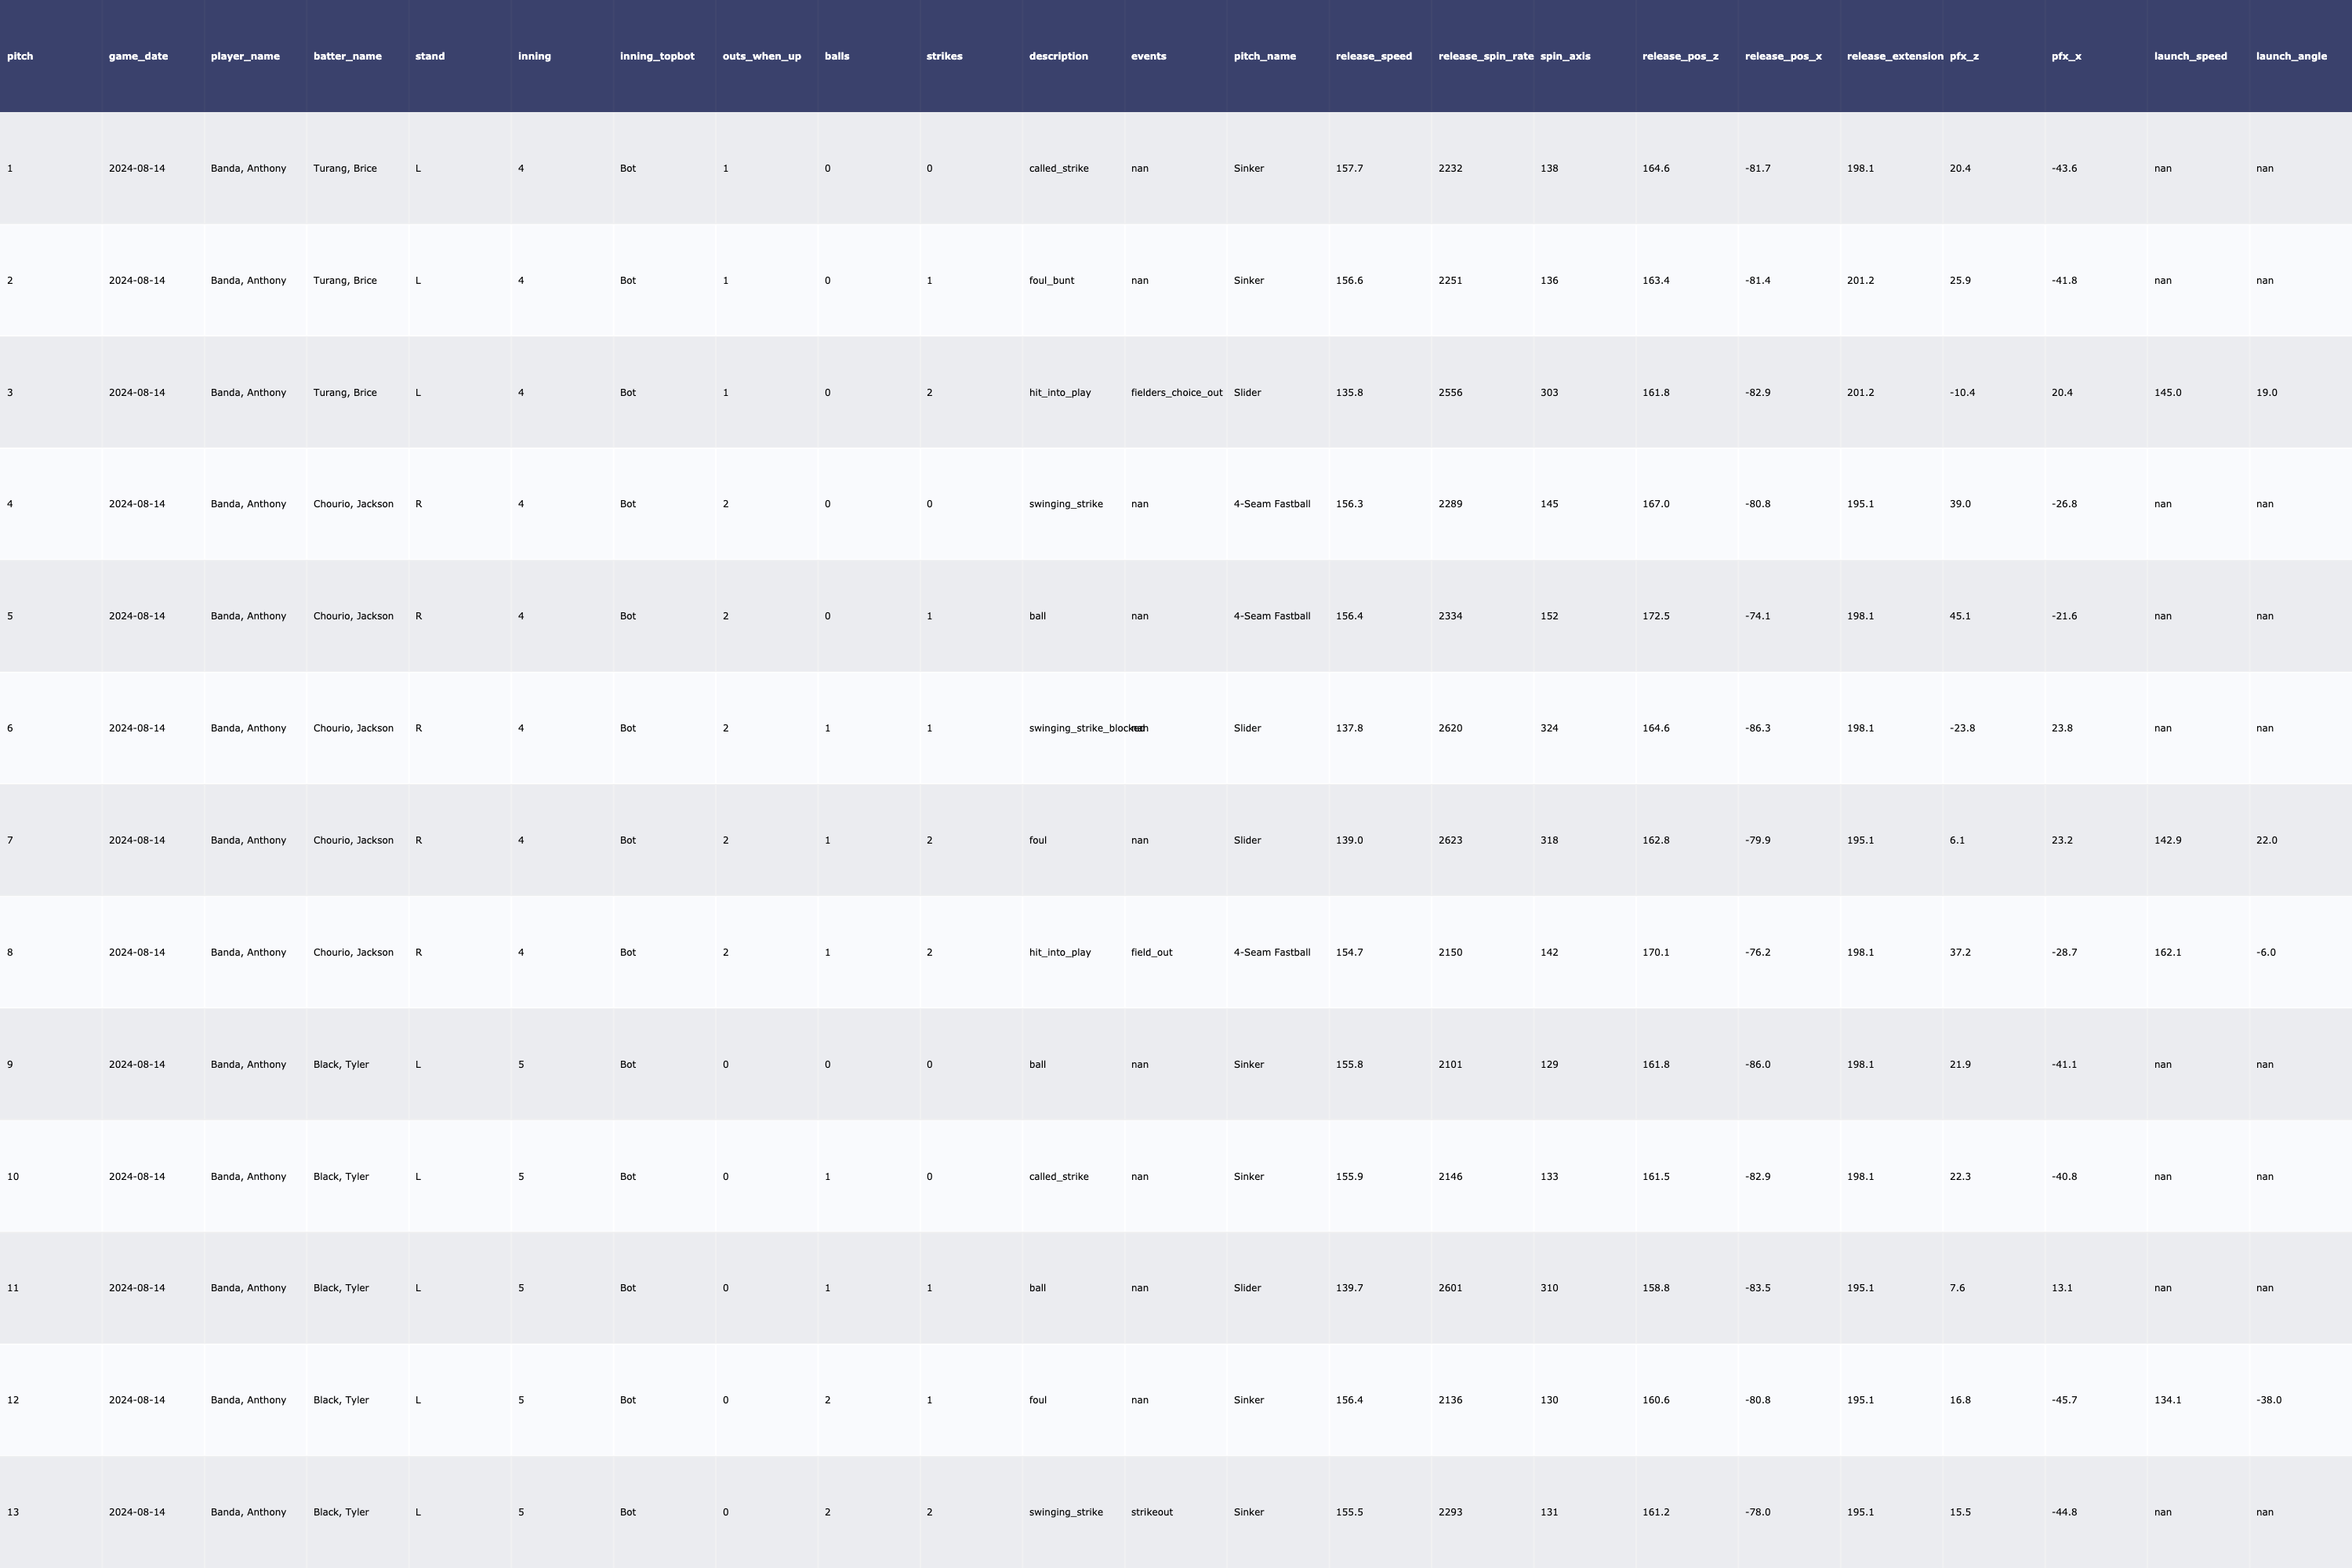Image resolution: width=2352 pixels, height=1568 pixels.
Task: Select release speed 135.8 cell
Action: pyautogui.click(x=1349, y=393)
